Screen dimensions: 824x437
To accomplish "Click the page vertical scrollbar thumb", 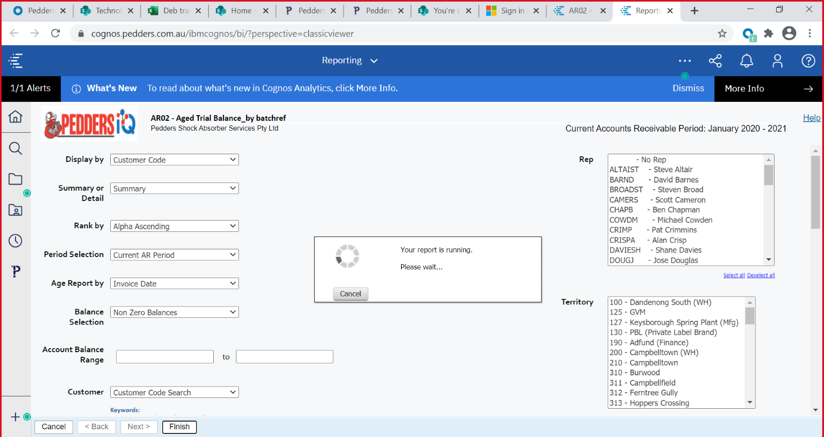I will (x=815, y=192).
